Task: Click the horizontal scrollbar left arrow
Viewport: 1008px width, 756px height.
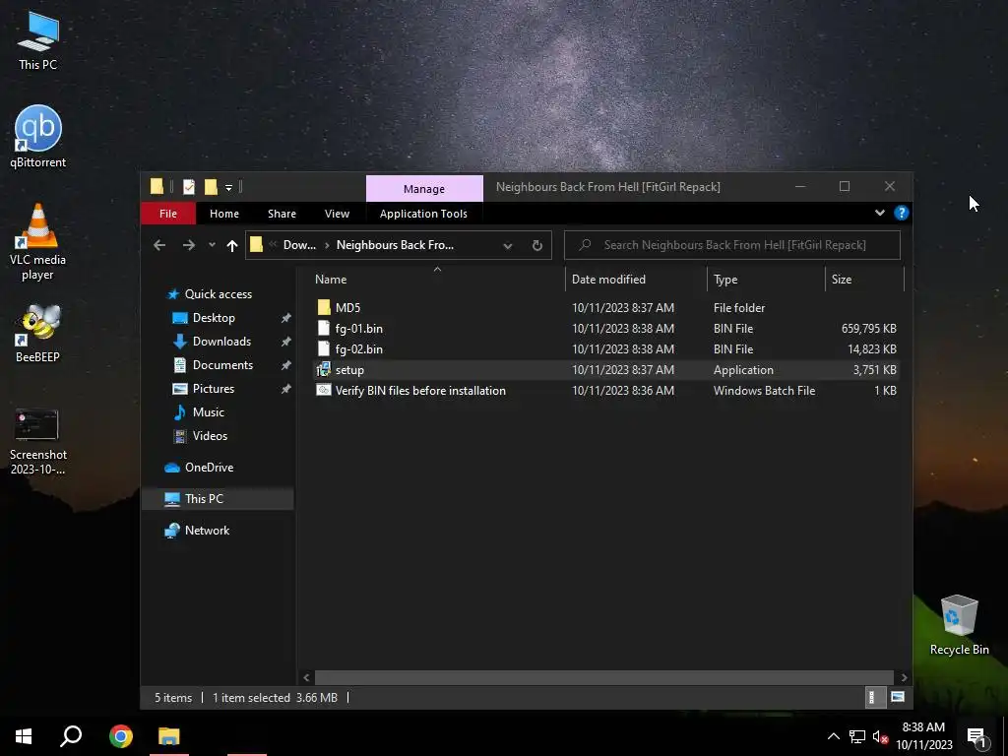Action: (x=306, y=677)
